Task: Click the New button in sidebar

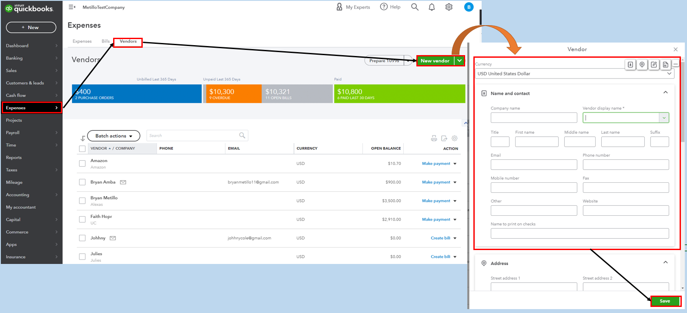Action: [x=31, y=27]
